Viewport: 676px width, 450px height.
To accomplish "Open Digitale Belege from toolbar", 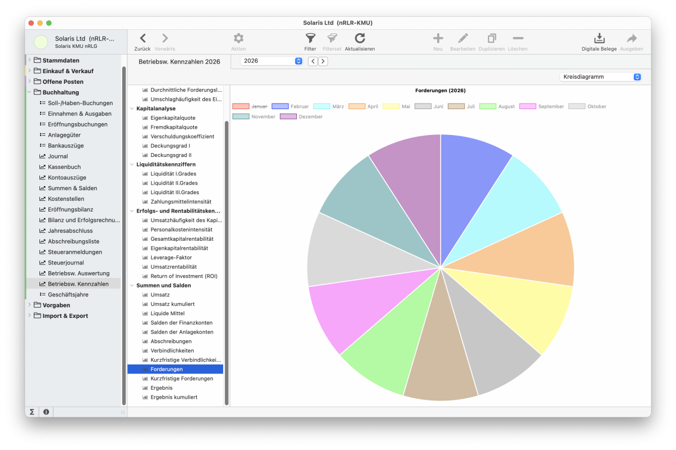I will point(599,38).
